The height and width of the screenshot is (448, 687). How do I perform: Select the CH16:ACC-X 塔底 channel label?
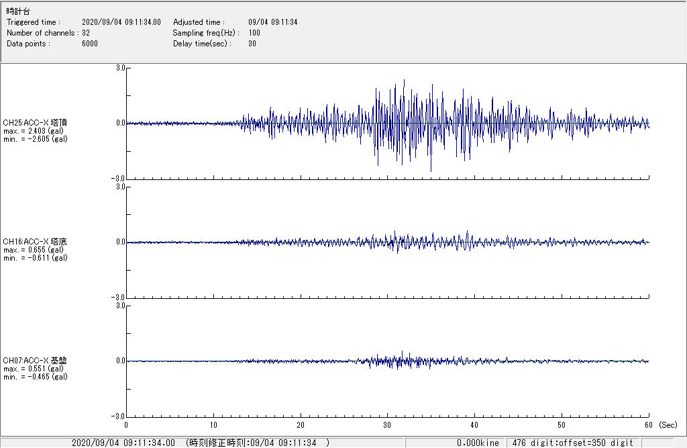tap(35, 242)
